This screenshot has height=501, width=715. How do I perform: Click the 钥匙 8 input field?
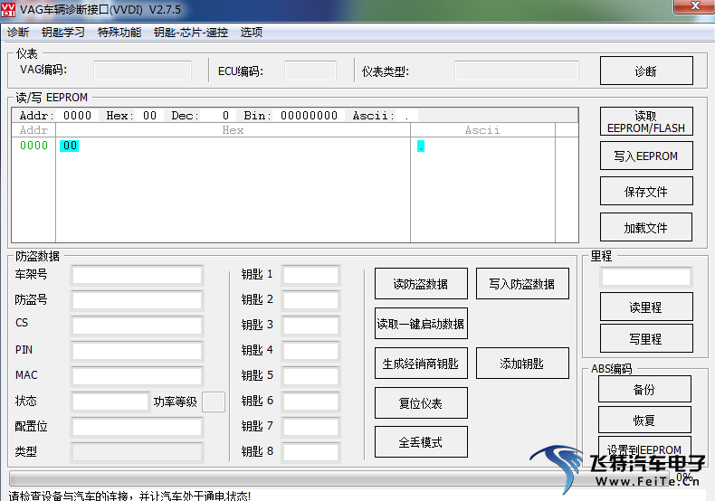(x=310, y=452)
